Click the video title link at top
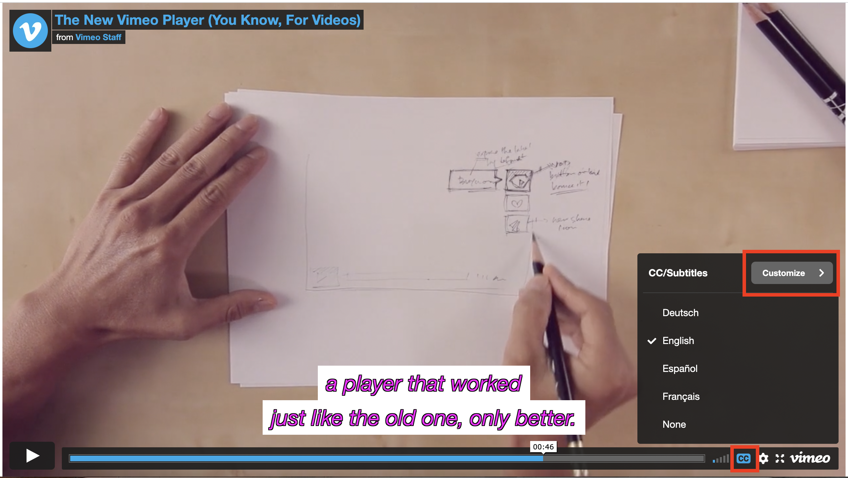This screenshot has height=478, width=848. [207, 20]
